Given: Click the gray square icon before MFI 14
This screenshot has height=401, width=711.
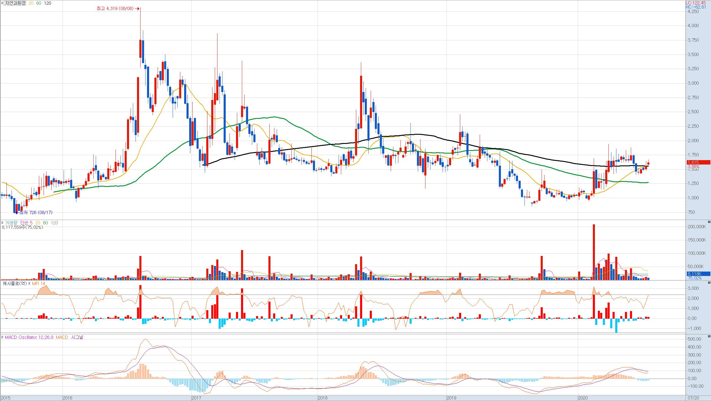Looking at the screenshot, I should point(29,284).
